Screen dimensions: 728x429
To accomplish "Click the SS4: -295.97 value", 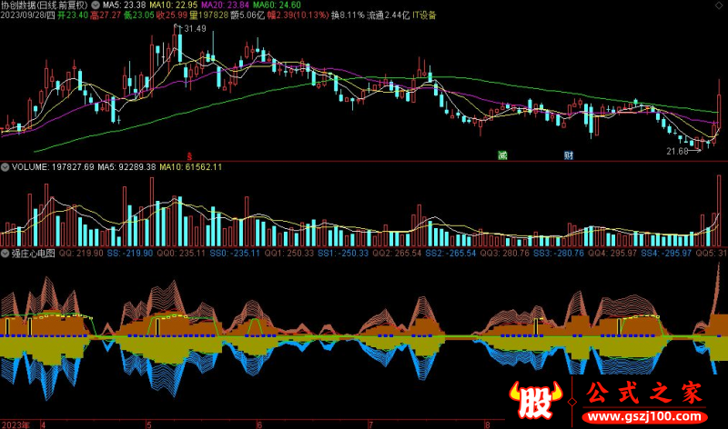I will click(666, 254).
